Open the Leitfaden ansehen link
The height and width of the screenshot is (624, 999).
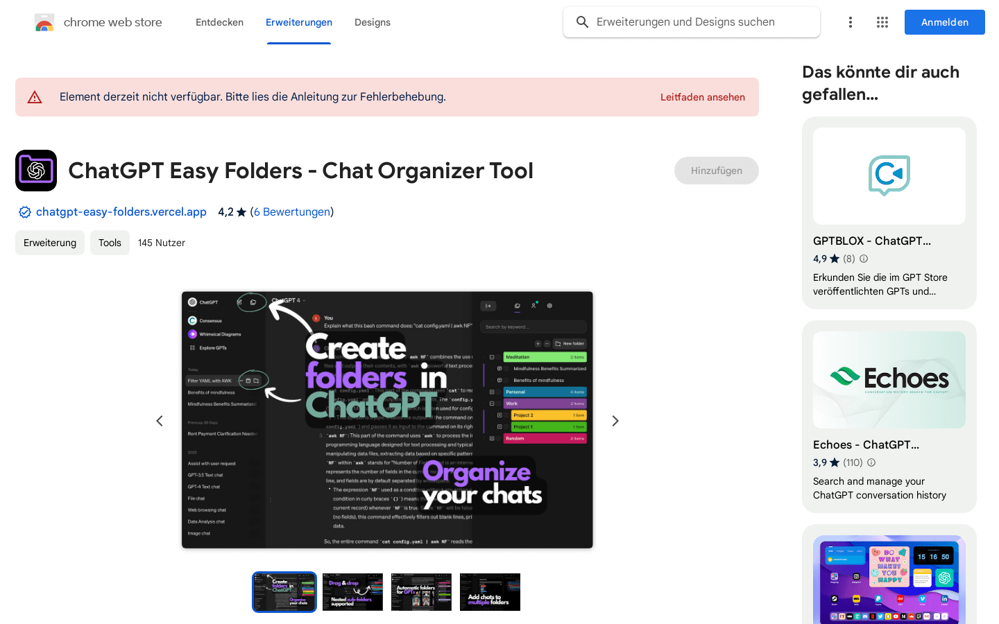point(703,97)
